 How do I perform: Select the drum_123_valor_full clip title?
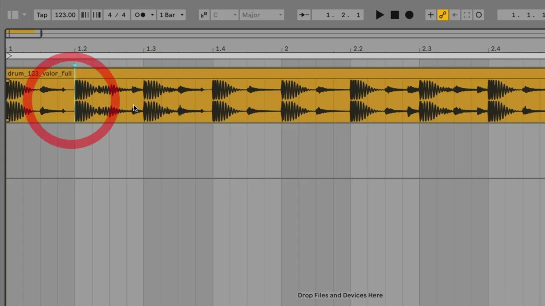(x=40, y=74)
